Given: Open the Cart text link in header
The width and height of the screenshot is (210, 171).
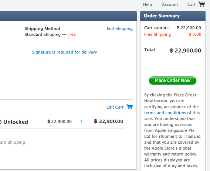Looking at the screenshot, I should click(x=192, y=4).
